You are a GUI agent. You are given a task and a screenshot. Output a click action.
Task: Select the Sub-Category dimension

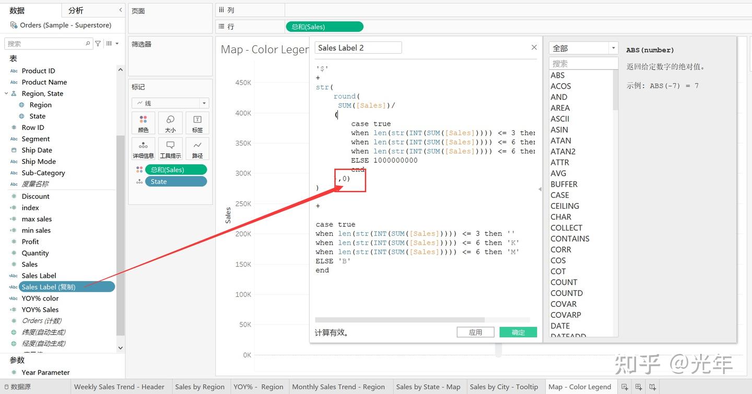(x=43, y=173)
